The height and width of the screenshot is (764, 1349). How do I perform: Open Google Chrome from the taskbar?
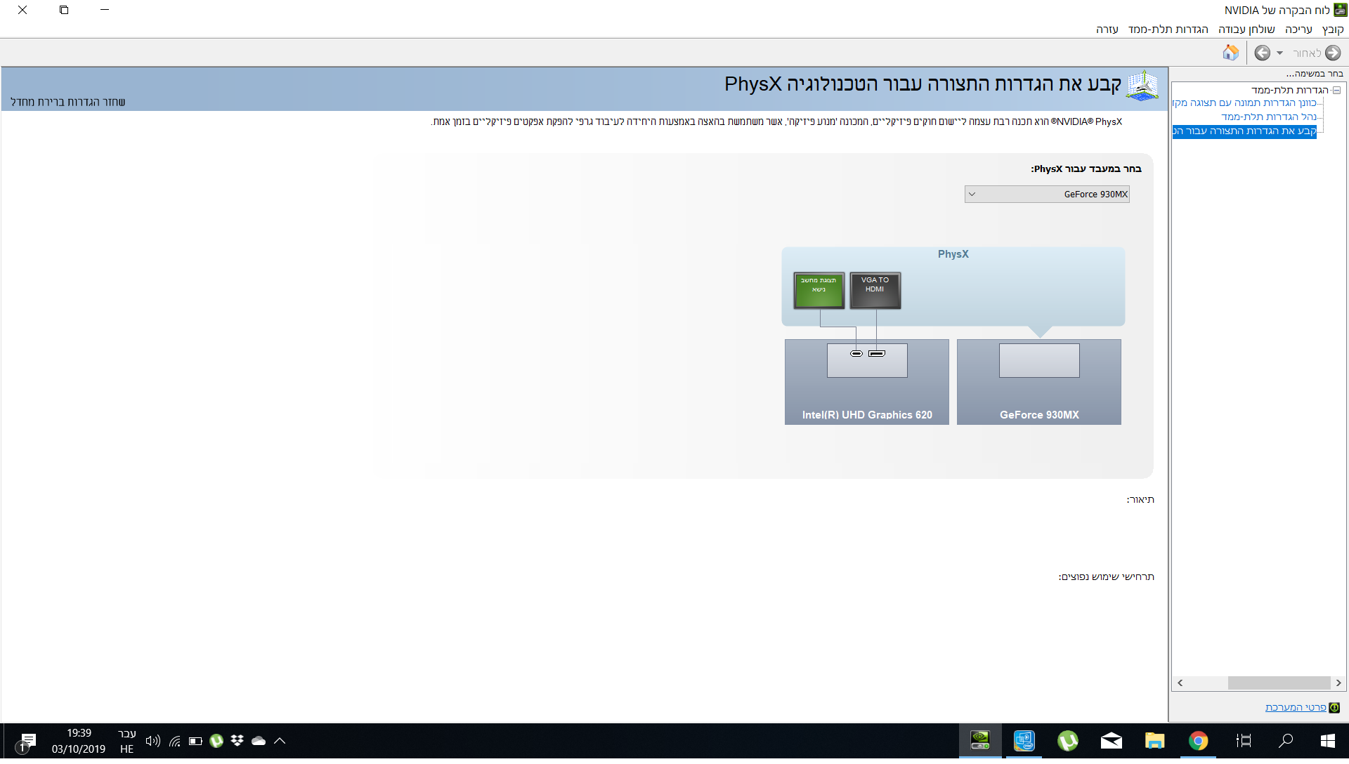pos(1199,741)
